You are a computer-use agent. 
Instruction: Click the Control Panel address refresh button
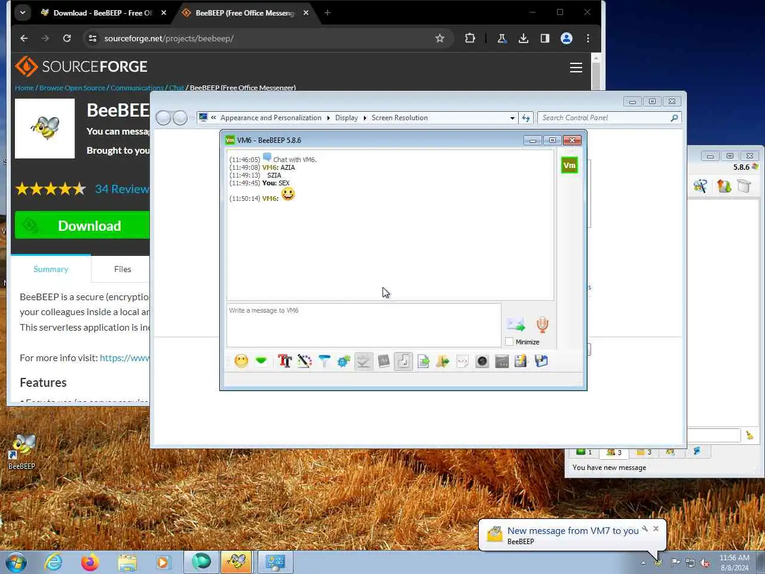pos(526,118)
